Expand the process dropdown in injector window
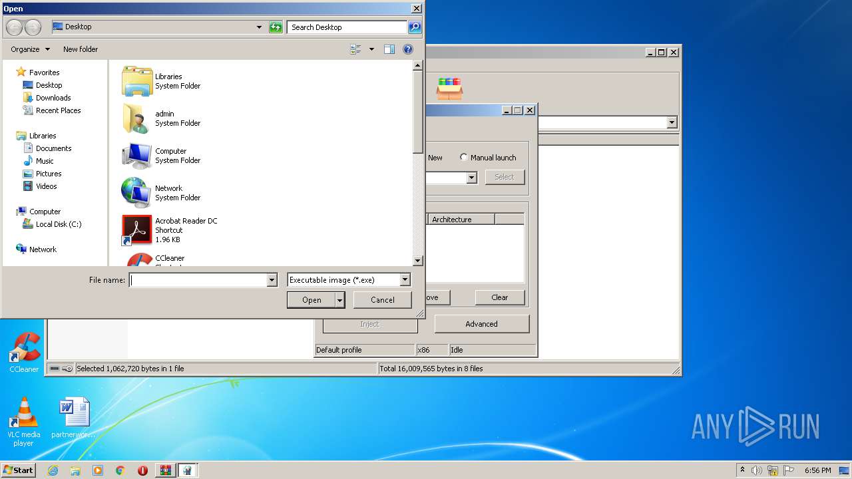 point(471,178)
